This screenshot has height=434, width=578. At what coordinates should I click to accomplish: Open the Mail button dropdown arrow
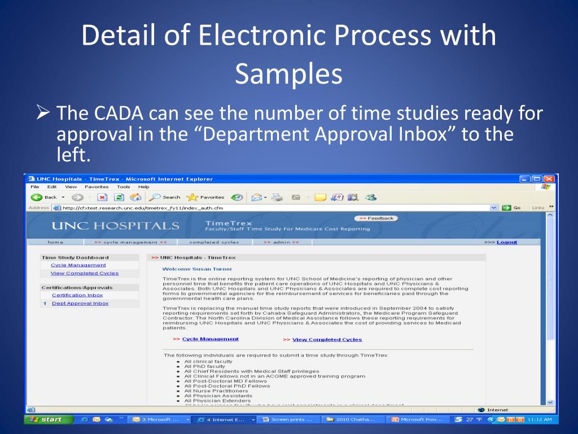pos(265,197)
